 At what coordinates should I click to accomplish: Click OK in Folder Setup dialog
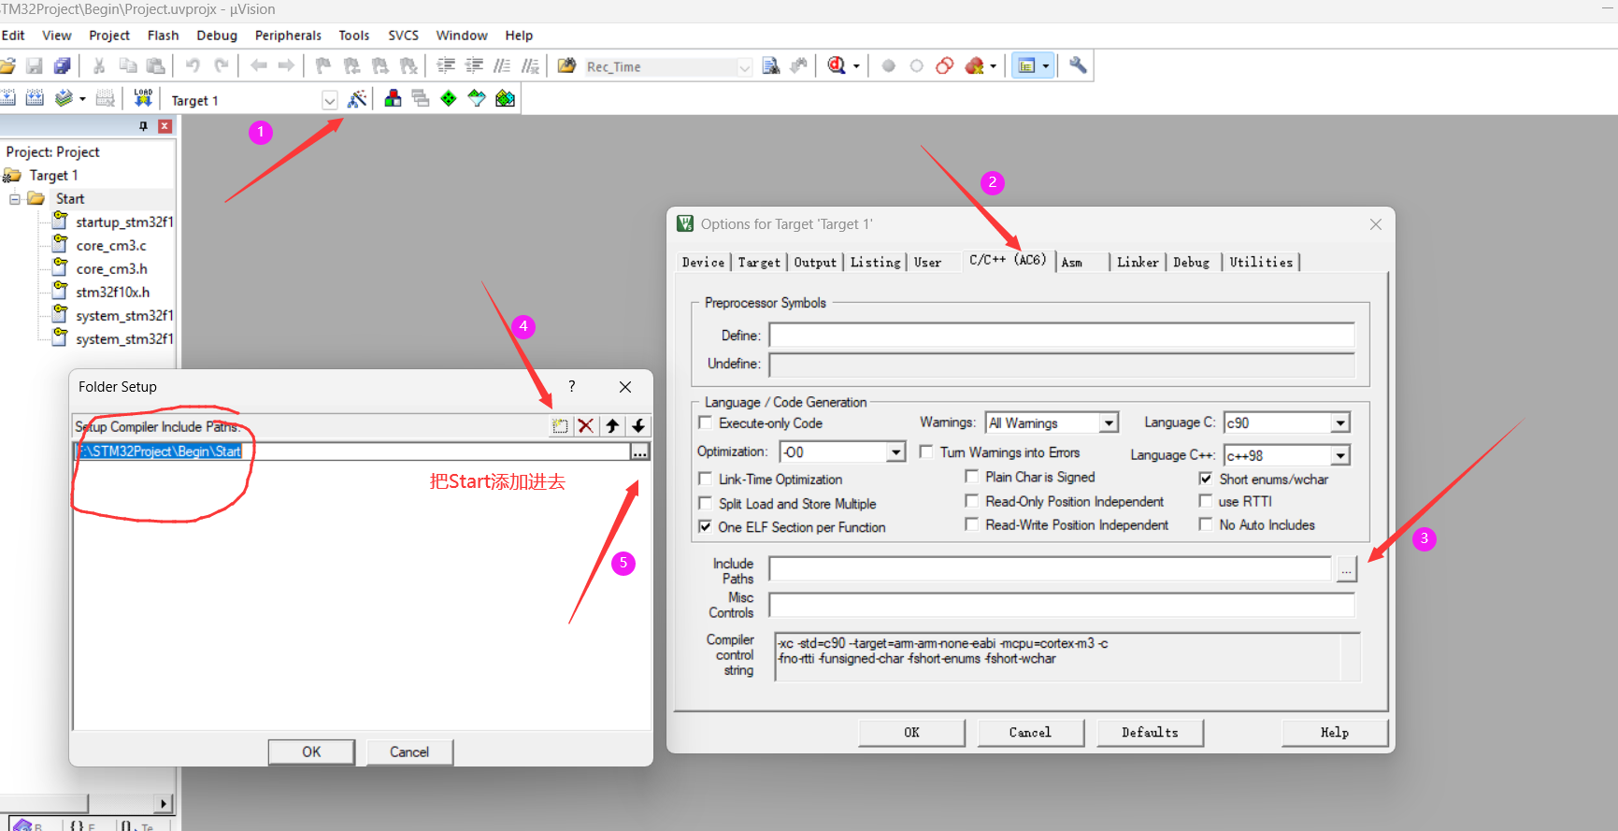[x=311, y=752]
